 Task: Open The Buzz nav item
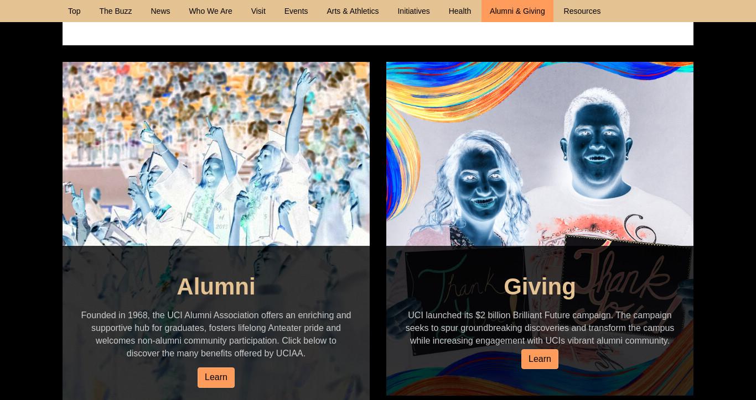coord(116,11)
